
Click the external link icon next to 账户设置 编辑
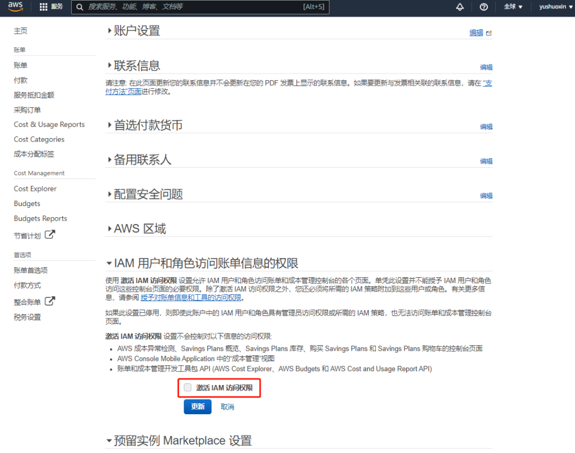click(x=489, y=33)
